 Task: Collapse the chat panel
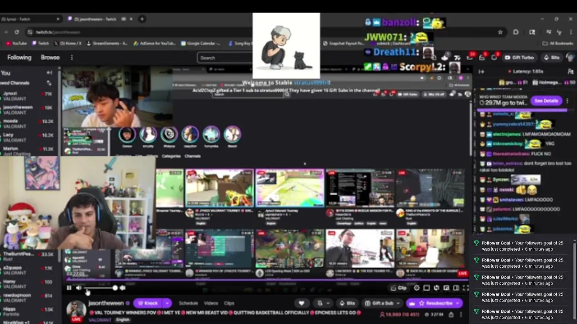481,72
